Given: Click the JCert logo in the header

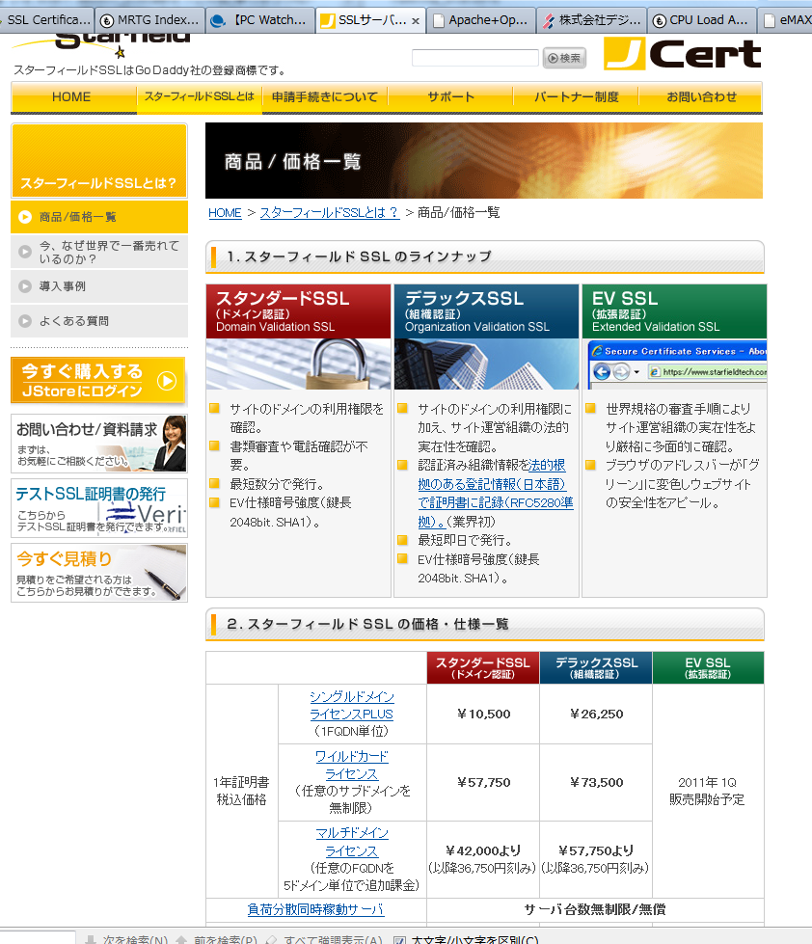Looking at the screenshot, I should [x=683, y=54].
